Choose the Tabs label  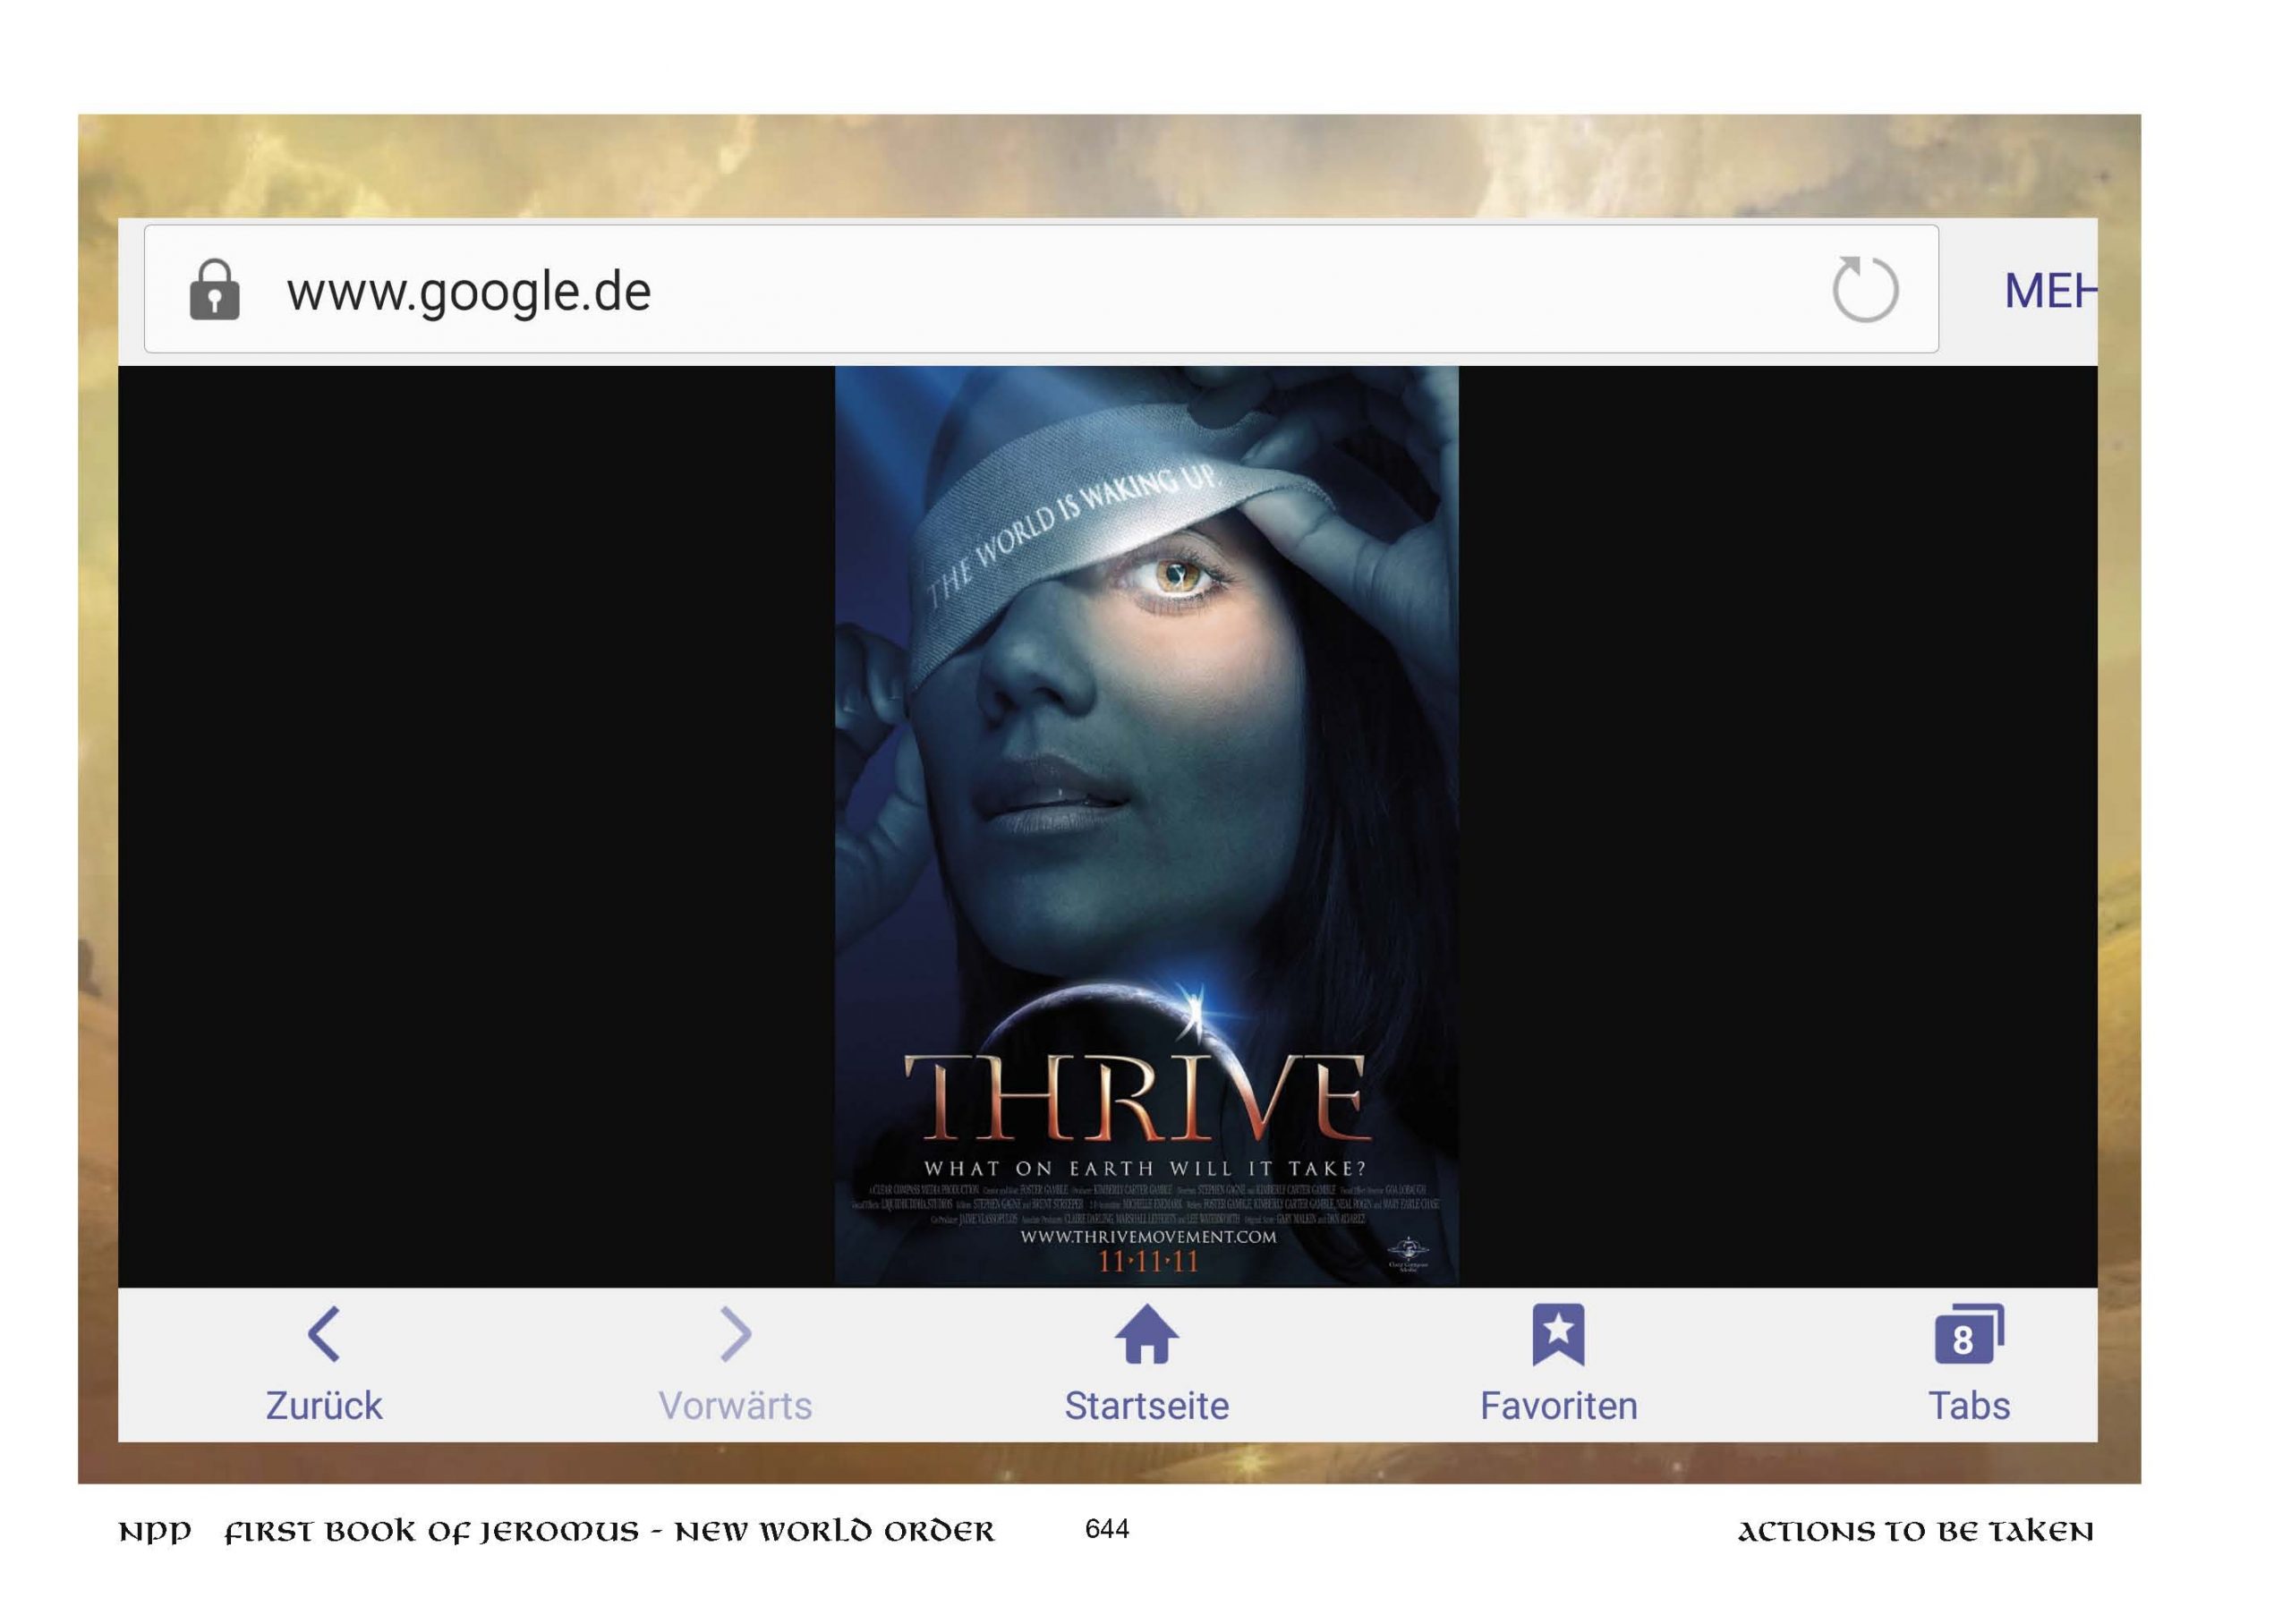pyautogui.click(x=1968, y=1406)
